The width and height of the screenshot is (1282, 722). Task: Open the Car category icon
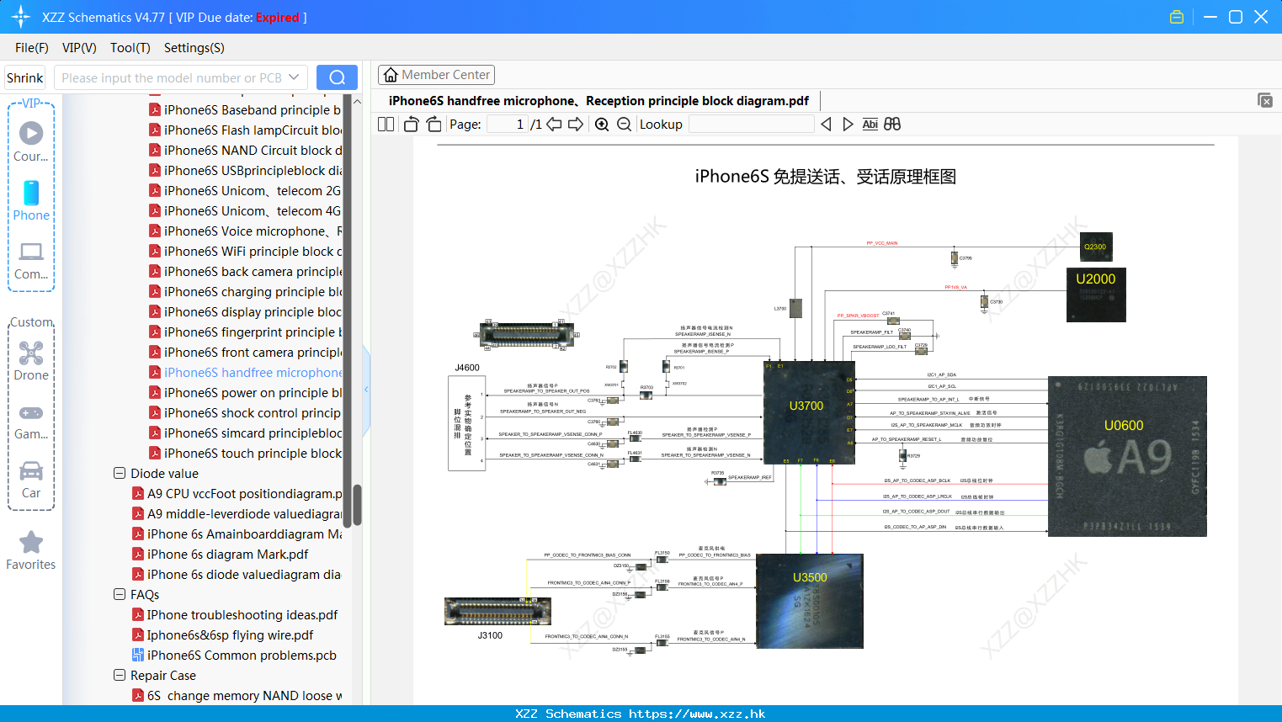pyautogui.click(x=31, y=470)
